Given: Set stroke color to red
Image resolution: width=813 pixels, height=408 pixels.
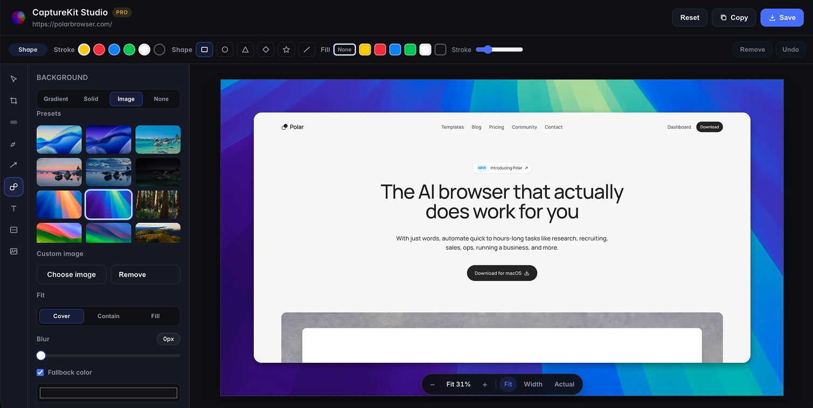Looking at the screenshot, I should tap(99, 50).
